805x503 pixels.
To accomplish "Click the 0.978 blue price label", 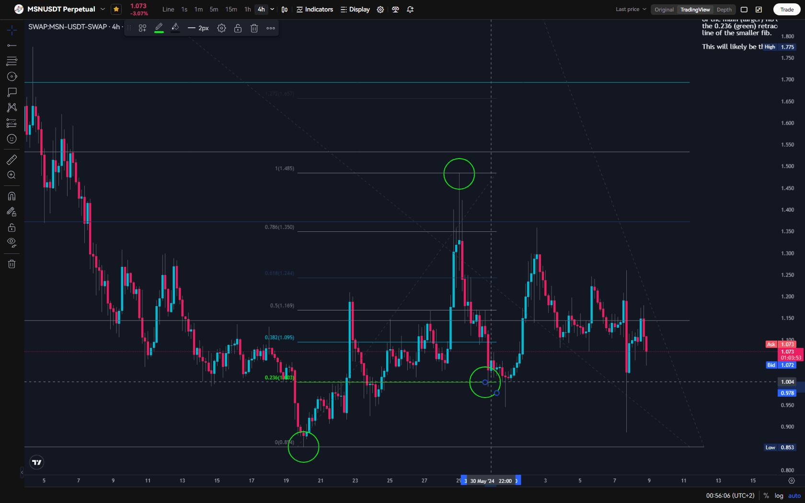I will pyautogui.click(x=788, y=393).
